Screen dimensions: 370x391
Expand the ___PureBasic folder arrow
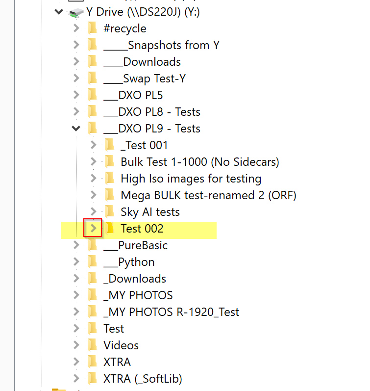pos(76,245)
